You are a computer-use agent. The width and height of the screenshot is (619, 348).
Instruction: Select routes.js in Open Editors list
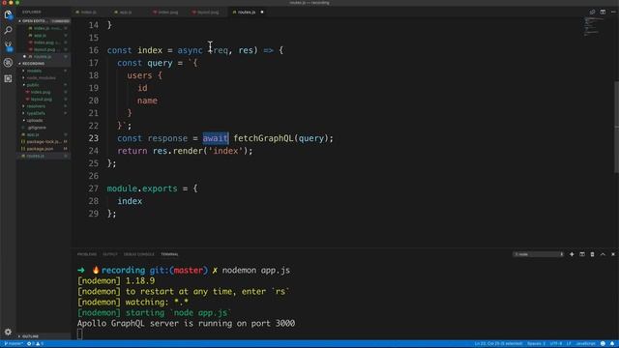click(43, 57)
